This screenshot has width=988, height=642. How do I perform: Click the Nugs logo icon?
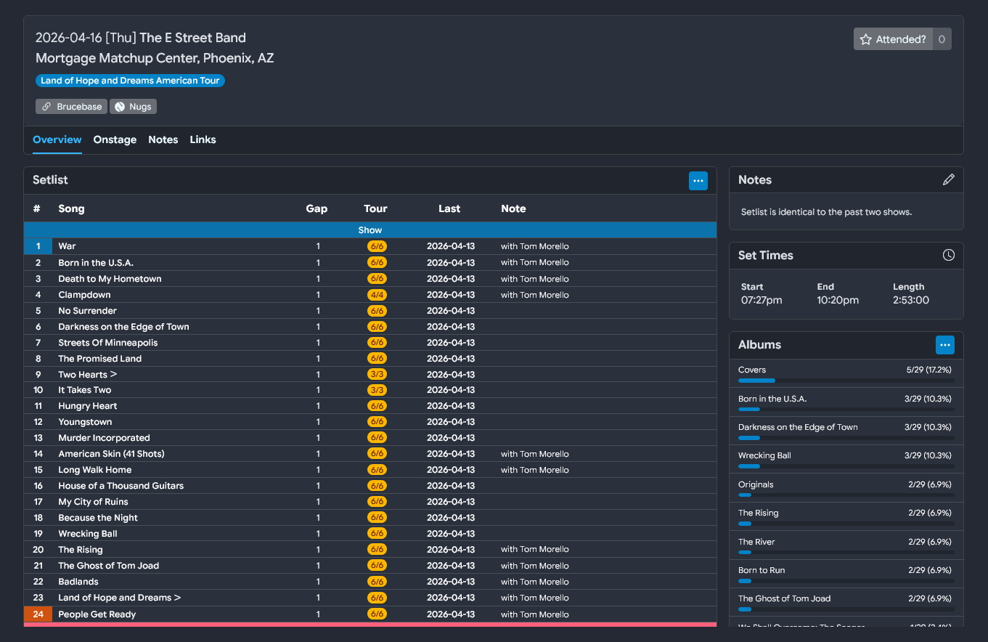coord(120,107)
